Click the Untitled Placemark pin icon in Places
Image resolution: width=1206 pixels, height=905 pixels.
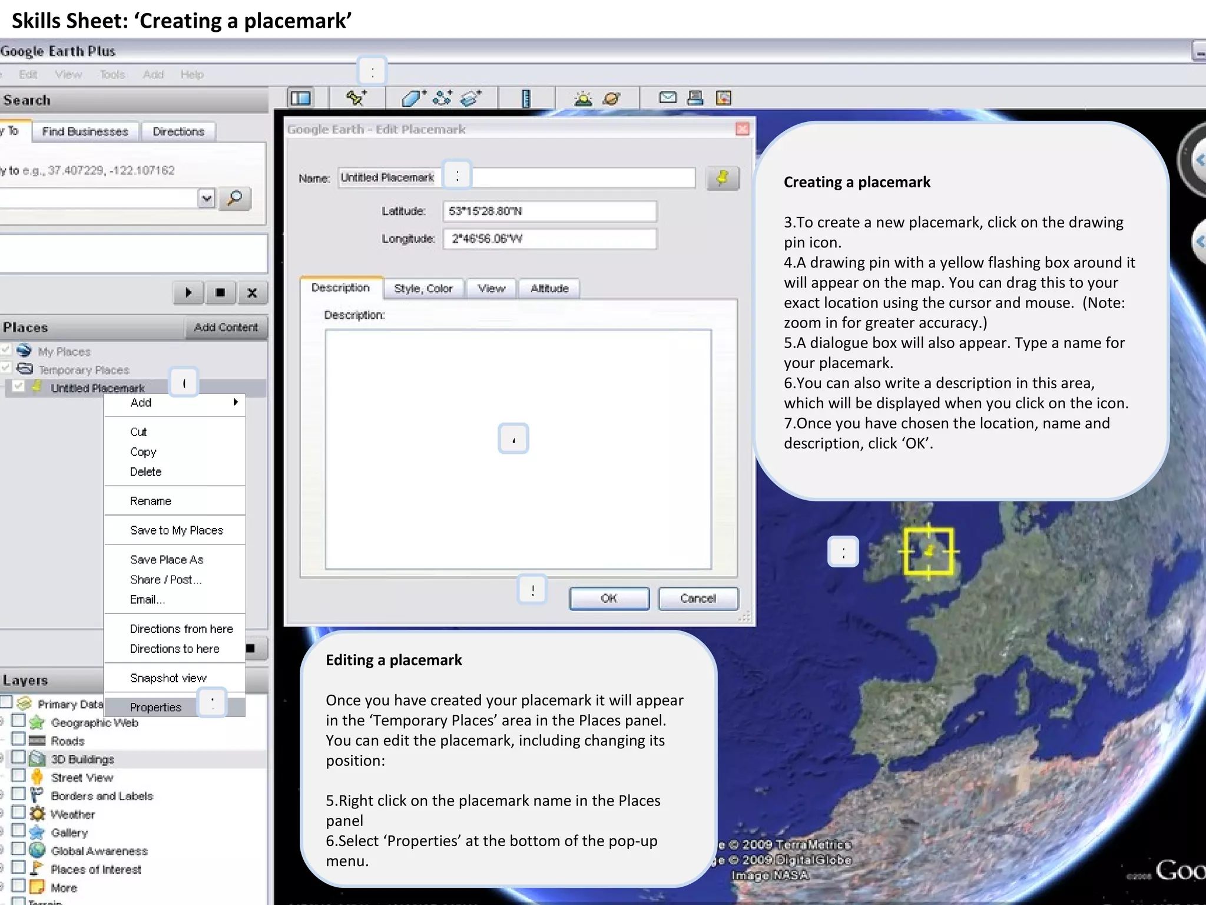37,387
